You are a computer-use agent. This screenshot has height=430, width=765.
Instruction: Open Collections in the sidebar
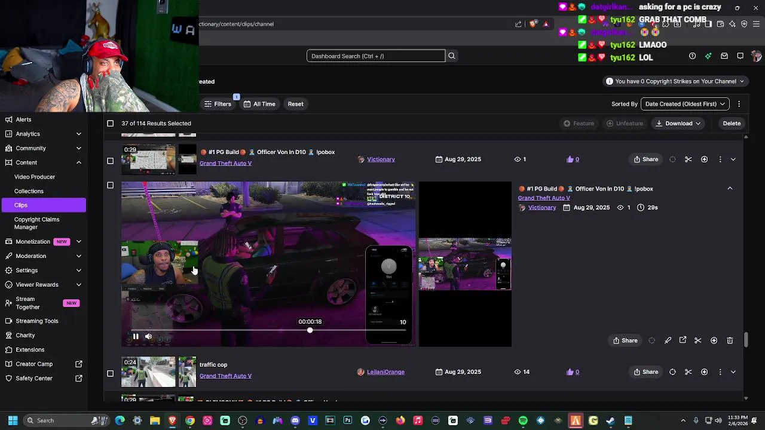29,191
